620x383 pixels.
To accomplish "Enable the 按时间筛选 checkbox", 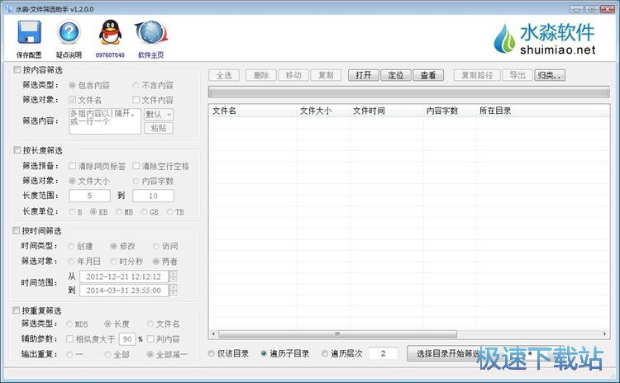I will [x=17, y=230].
